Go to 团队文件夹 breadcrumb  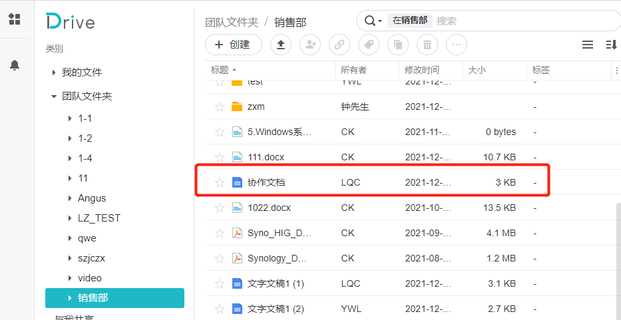pyautogui.click(x=232, y=22)
